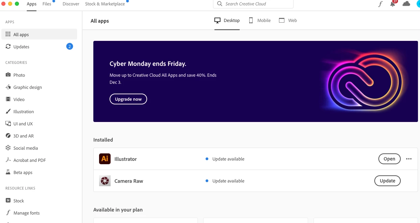Viewport: 420px width, 223px height.
Task: Open Beta apps category label
Action: coord(23,172)
